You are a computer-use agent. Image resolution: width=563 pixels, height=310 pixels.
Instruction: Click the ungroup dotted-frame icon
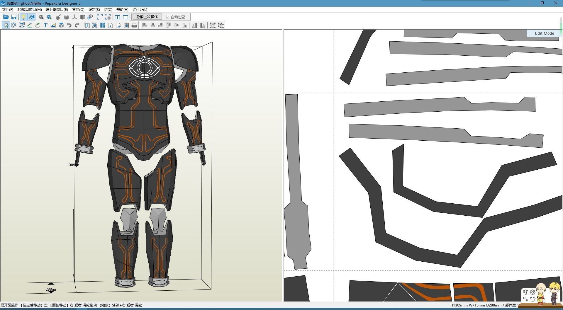click(221, 25)
